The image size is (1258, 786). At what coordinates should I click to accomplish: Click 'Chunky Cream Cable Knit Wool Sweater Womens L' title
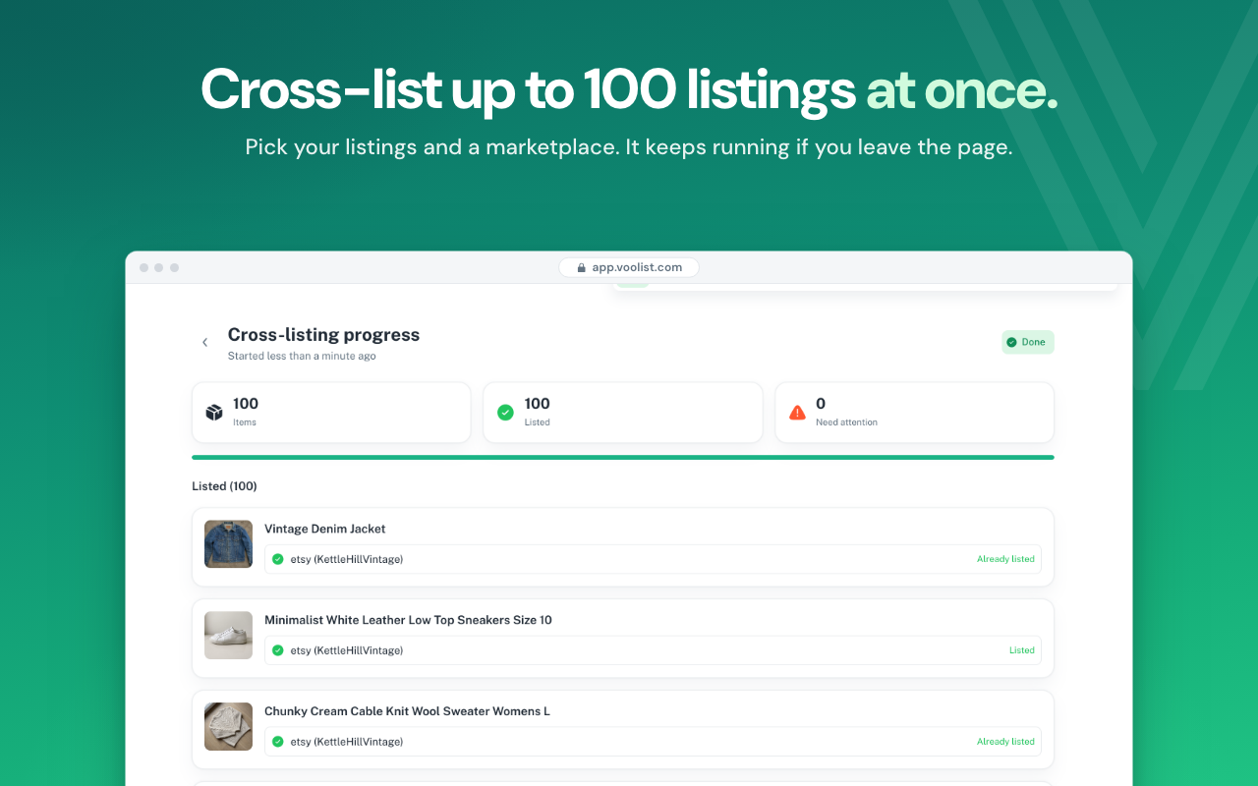(407, 711)
